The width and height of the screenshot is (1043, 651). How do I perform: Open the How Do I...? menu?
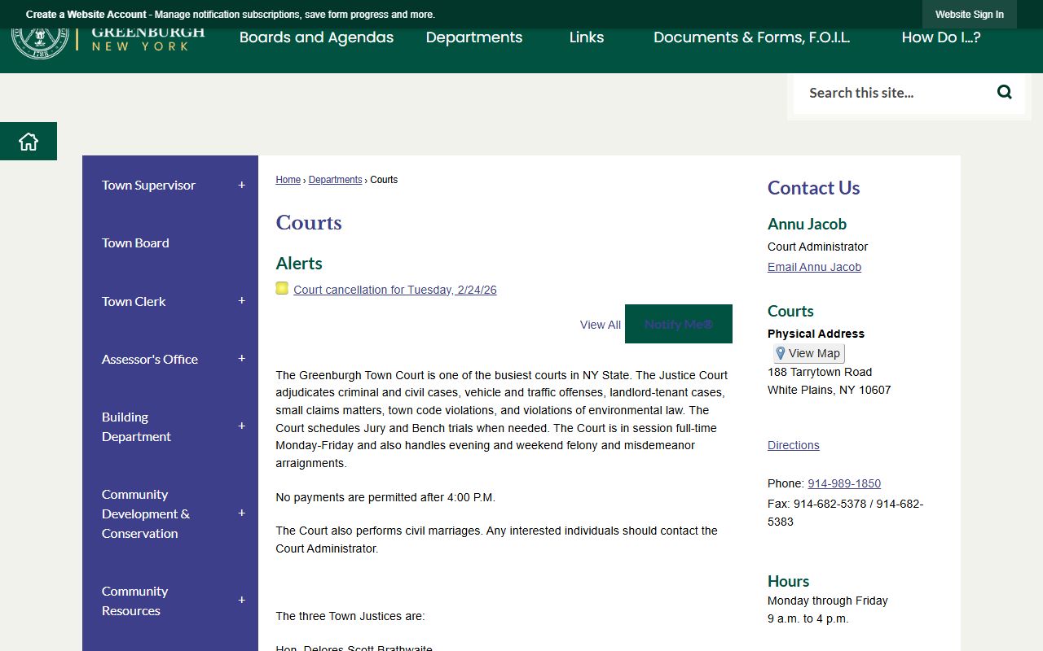(941, 37)
